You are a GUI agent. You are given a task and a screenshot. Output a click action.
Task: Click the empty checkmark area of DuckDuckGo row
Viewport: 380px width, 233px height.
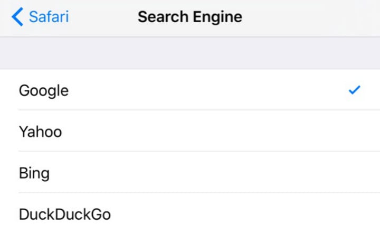[x=354, y=214]
